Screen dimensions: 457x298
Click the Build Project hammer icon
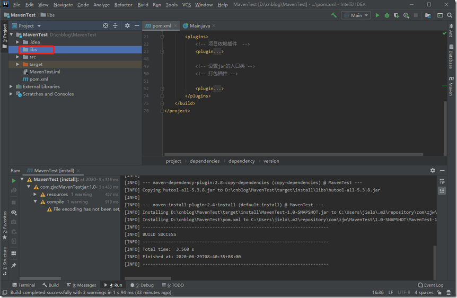coord(333,15)
